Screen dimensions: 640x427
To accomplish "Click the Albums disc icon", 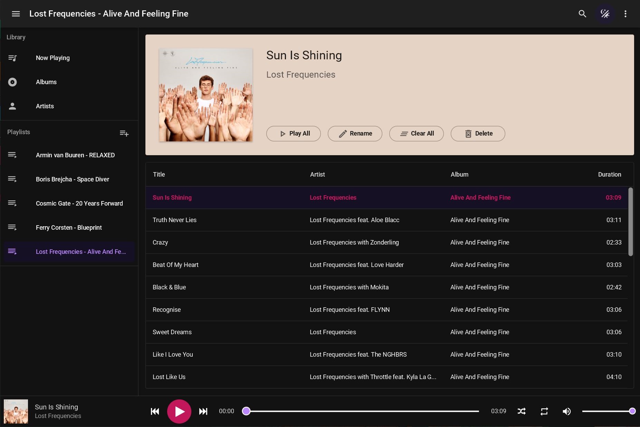I will [12, 82].
